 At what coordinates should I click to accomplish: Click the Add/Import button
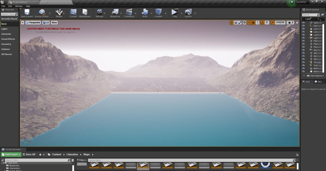point(11,154)
